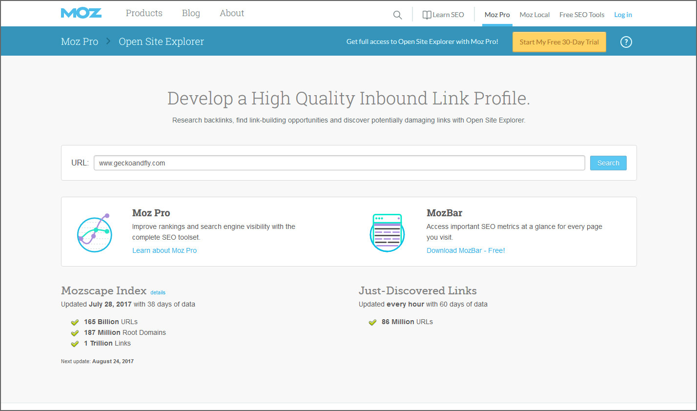Click the Moz Pro card heading
Image resolution: width=697 pixels, height=411 pixels.
pyautogui.click(x=151, y=213)
